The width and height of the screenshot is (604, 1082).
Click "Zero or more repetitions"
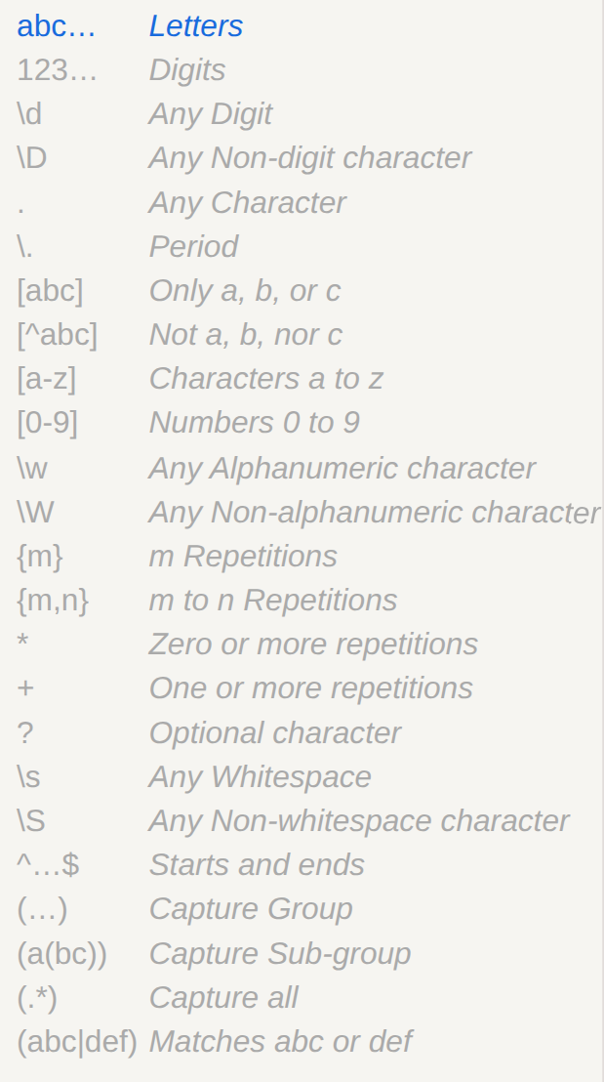313,645
